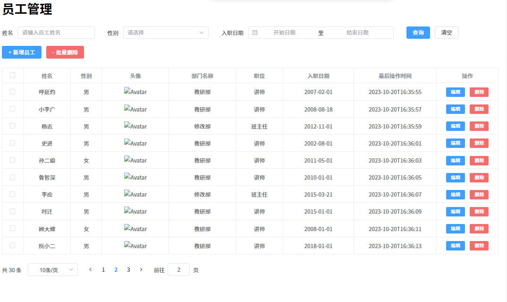Edit employee 顾大嫂
Screen dimensions: 507x302
[455, 229]
